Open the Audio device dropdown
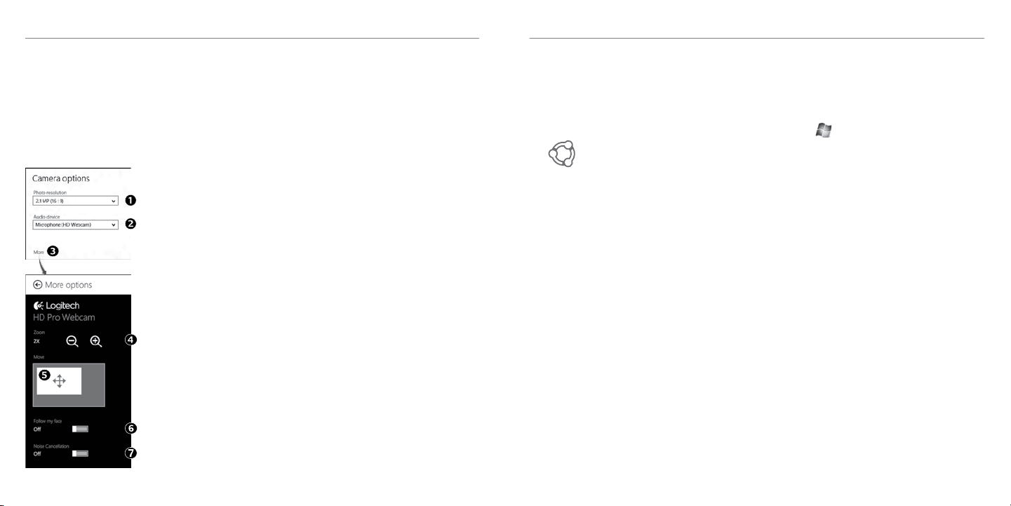 75,225
